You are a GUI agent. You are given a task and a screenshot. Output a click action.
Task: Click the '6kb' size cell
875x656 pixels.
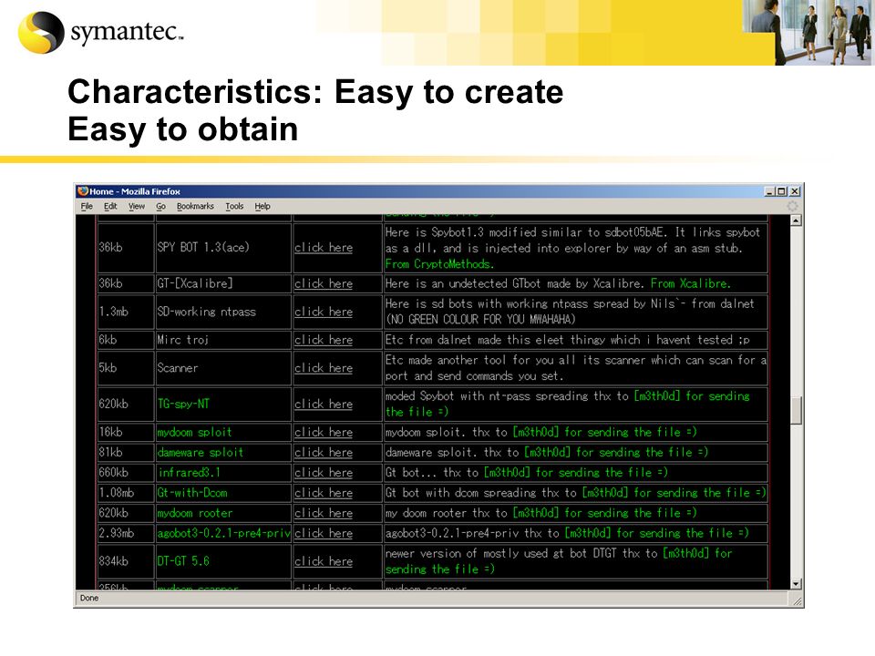click(126, 340)
